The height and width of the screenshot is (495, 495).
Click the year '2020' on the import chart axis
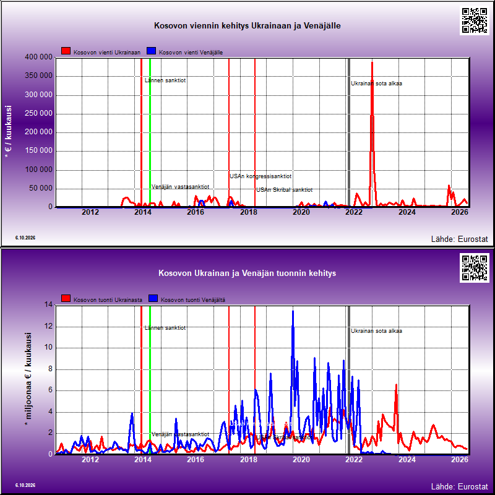pyautogui.click(x=301, y=460)
